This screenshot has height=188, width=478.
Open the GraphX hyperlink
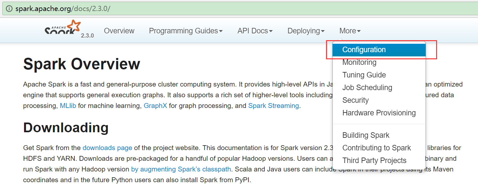click(155, 106)
